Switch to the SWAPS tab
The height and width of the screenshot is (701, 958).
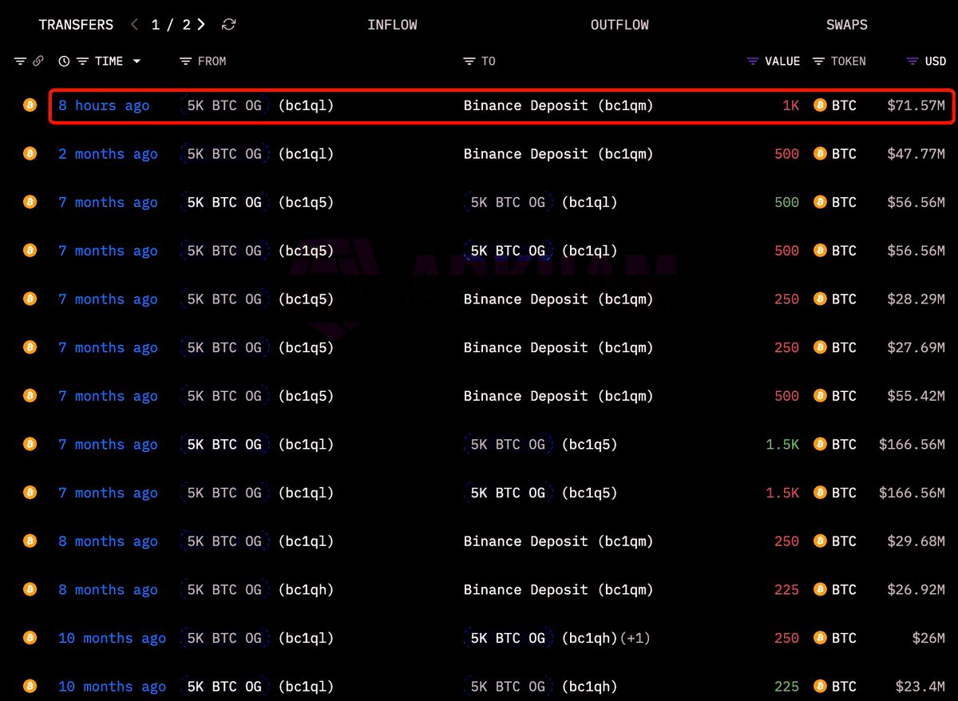click(x=847, y=25)
